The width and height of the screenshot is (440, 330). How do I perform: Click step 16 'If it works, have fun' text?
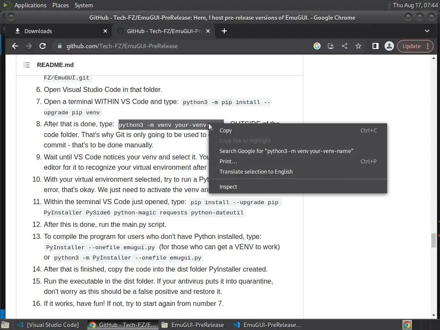[134, 304]
